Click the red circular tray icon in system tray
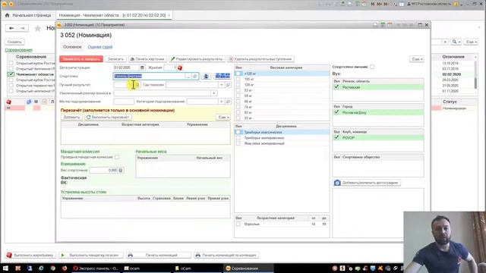The height and width of the screenshot is (273, 486). pos(335,268)
